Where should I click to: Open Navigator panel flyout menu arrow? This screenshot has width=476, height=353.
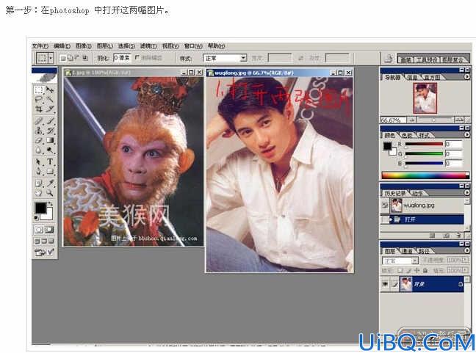pyautogui.click(x=467, y=77)
